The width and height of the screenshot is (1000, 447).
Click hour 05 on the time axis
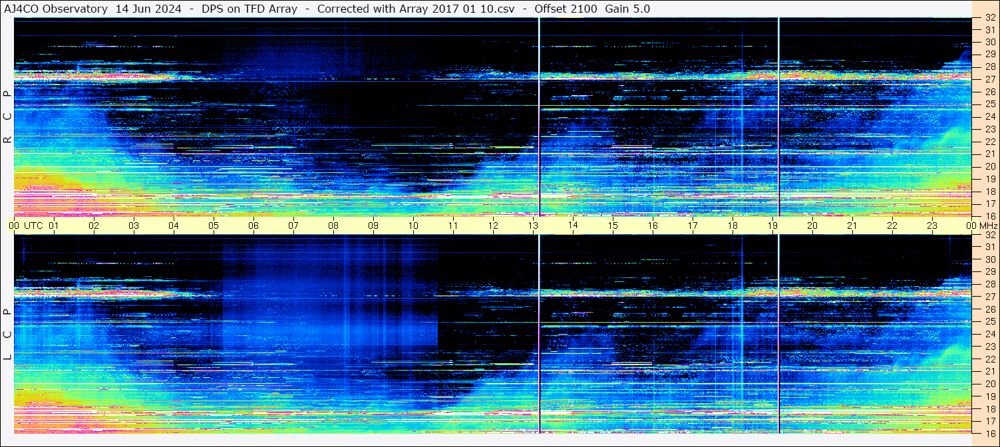click(214, 225)
